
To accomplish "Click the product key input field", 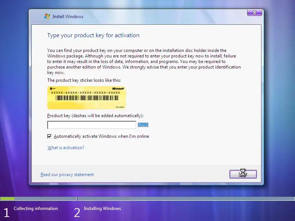I will point(91,125).
